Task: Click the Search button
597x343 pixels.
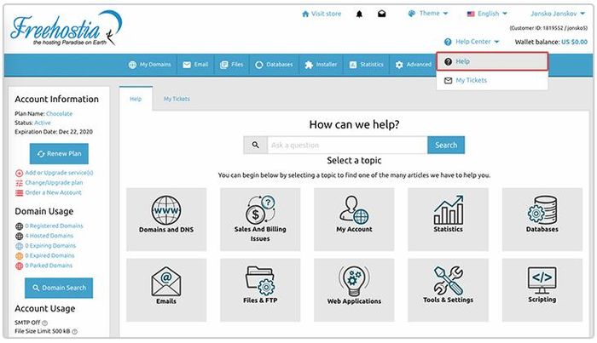Action: [x=446, y=145]
